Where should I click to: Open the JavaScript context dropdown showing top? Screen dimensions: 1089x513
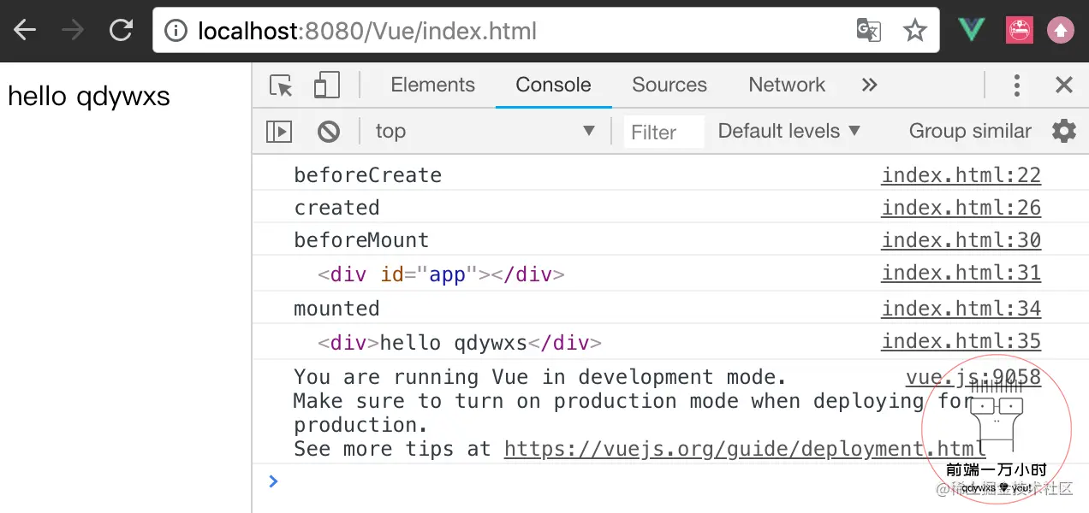485,130
